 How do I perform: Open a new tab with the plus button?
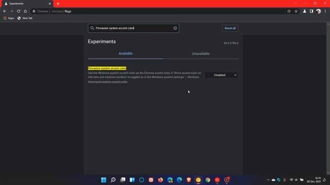point(58,4)
